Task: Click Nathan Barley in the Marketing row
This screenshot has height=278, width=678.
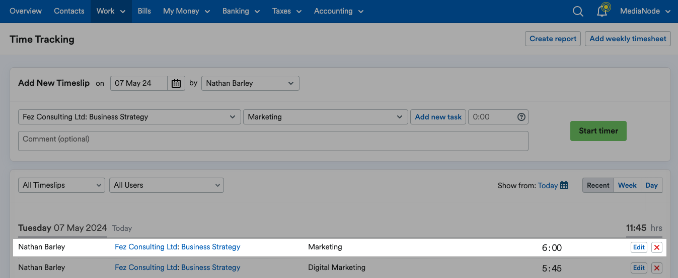Action: 42,247
